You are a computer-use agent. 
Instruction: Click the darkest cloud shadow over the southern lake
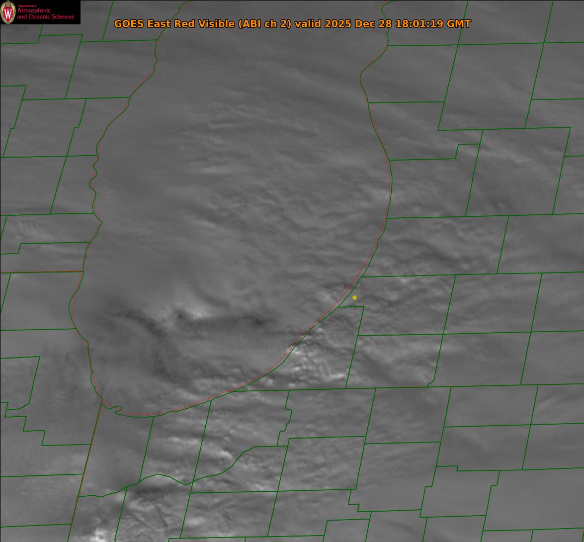pos(257,322)
